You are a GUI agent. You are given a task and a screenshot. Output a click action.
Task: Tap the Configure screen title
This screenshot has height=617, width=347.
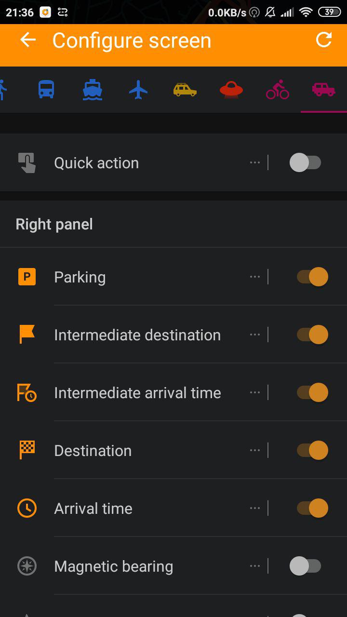coord(132,40)
